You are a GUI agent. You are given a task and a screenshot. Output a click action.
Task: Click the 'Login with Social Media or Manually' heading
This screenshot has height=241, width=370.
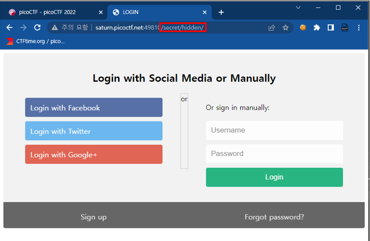pyautogui.click(x=184, y=78)
